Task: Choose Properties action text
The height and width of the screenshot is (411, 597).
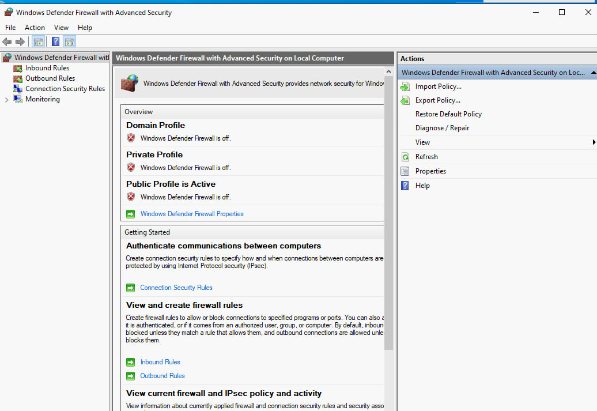Action: (430, 171)
